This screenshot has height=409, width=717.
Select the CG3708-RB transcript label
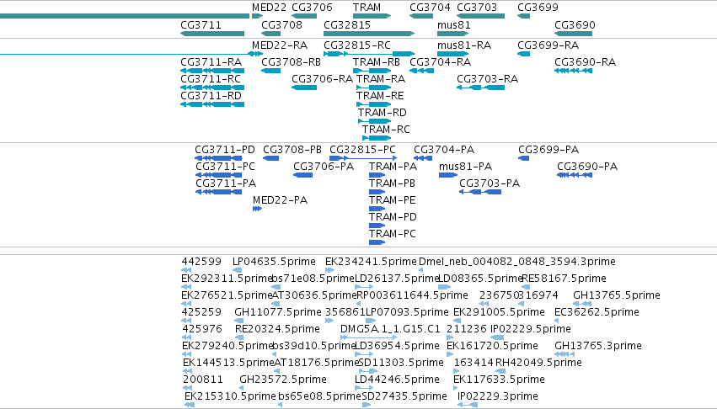click(x=291, y=62)
